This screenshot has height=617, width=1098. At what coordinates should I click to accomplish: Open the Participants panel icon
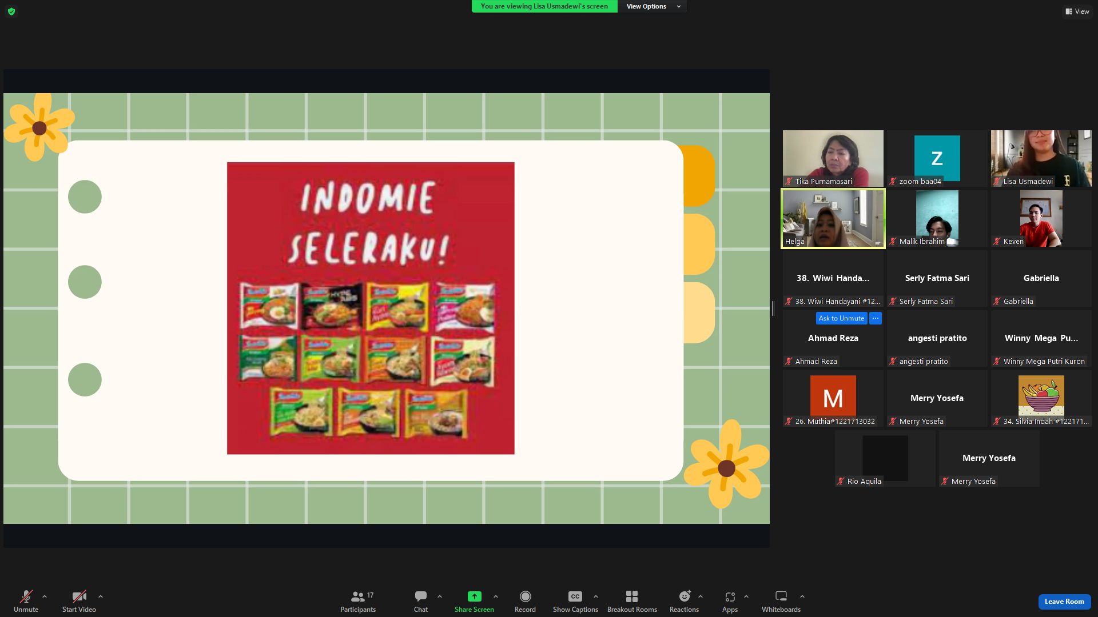tap(358, 596)
